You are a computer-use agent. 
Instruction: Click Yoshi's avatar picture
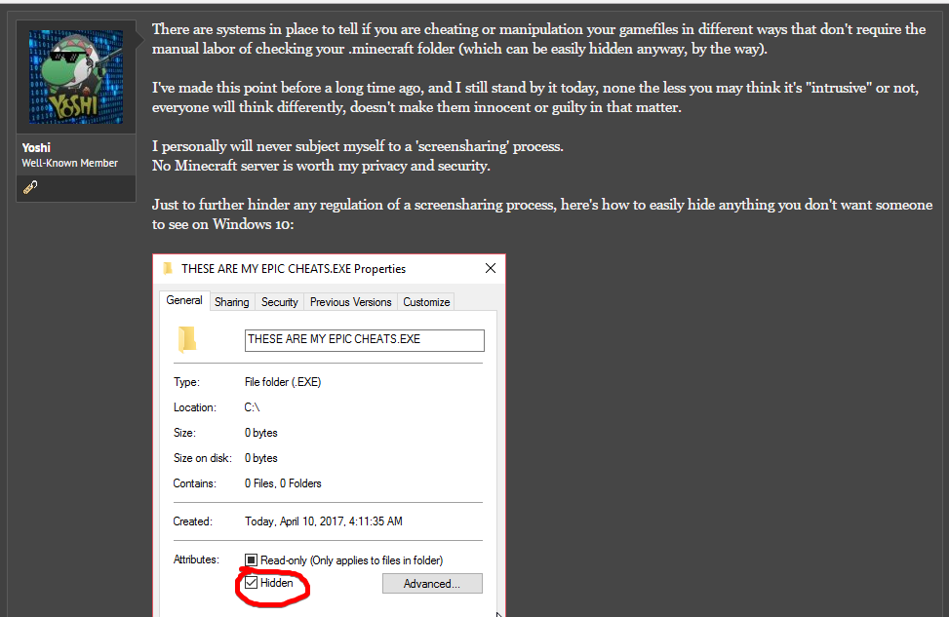76,77
